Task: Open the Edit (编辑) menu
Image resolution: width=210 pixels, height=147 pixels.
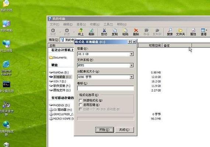Action: (x=68, y=24)
